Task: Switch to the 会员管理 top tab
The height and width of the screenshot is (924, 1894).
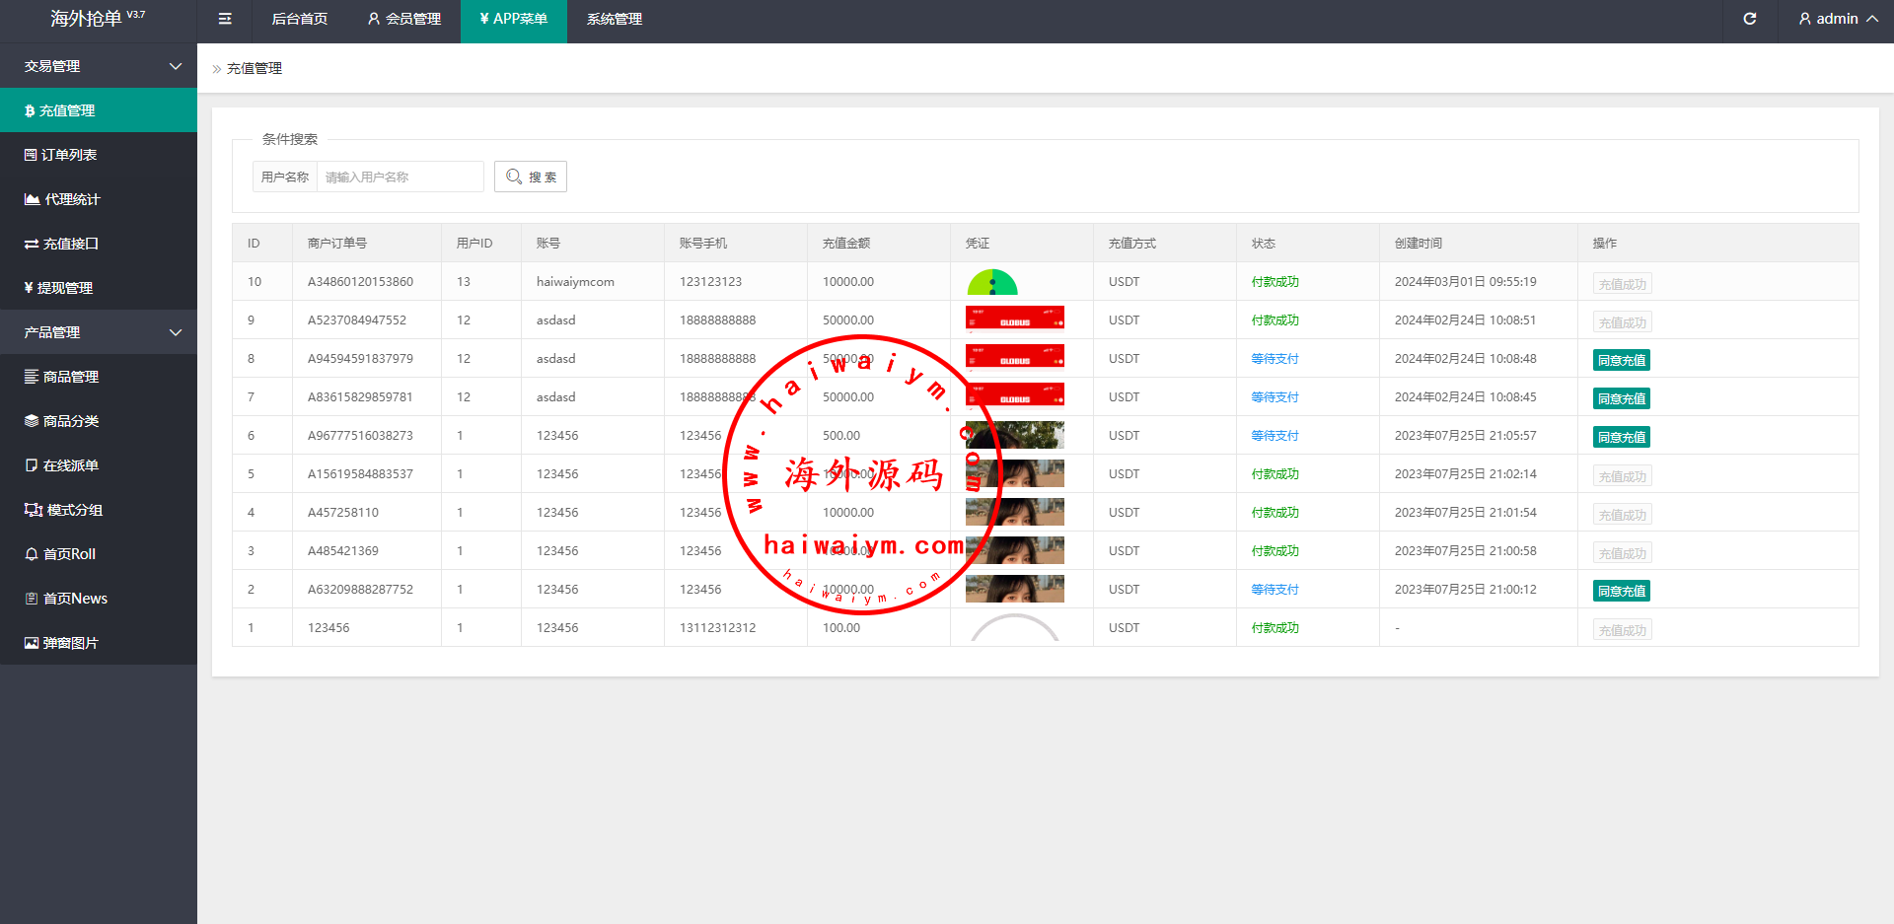Action: click(403, 19)
